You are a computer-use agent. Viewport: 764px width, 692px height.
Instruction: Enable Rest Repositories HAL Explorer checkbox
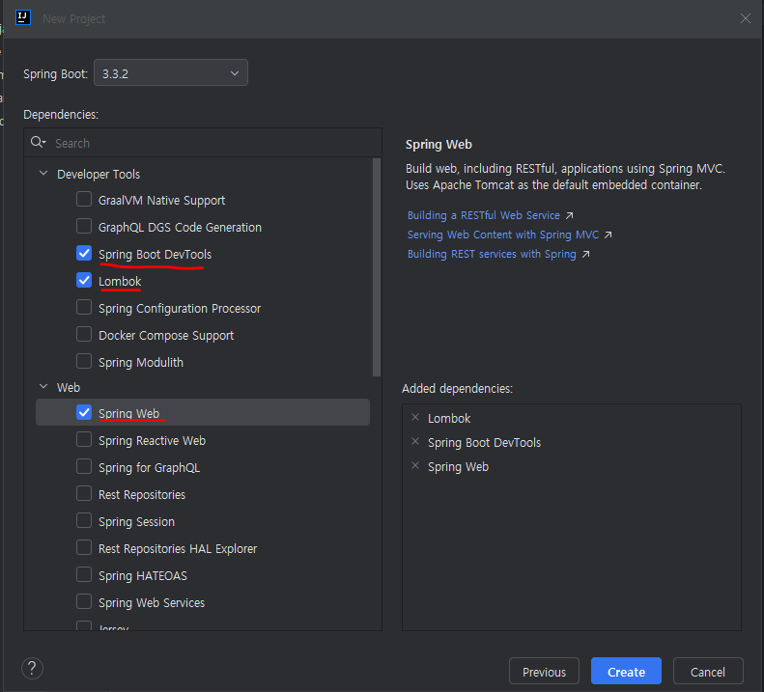coord(84,548)
